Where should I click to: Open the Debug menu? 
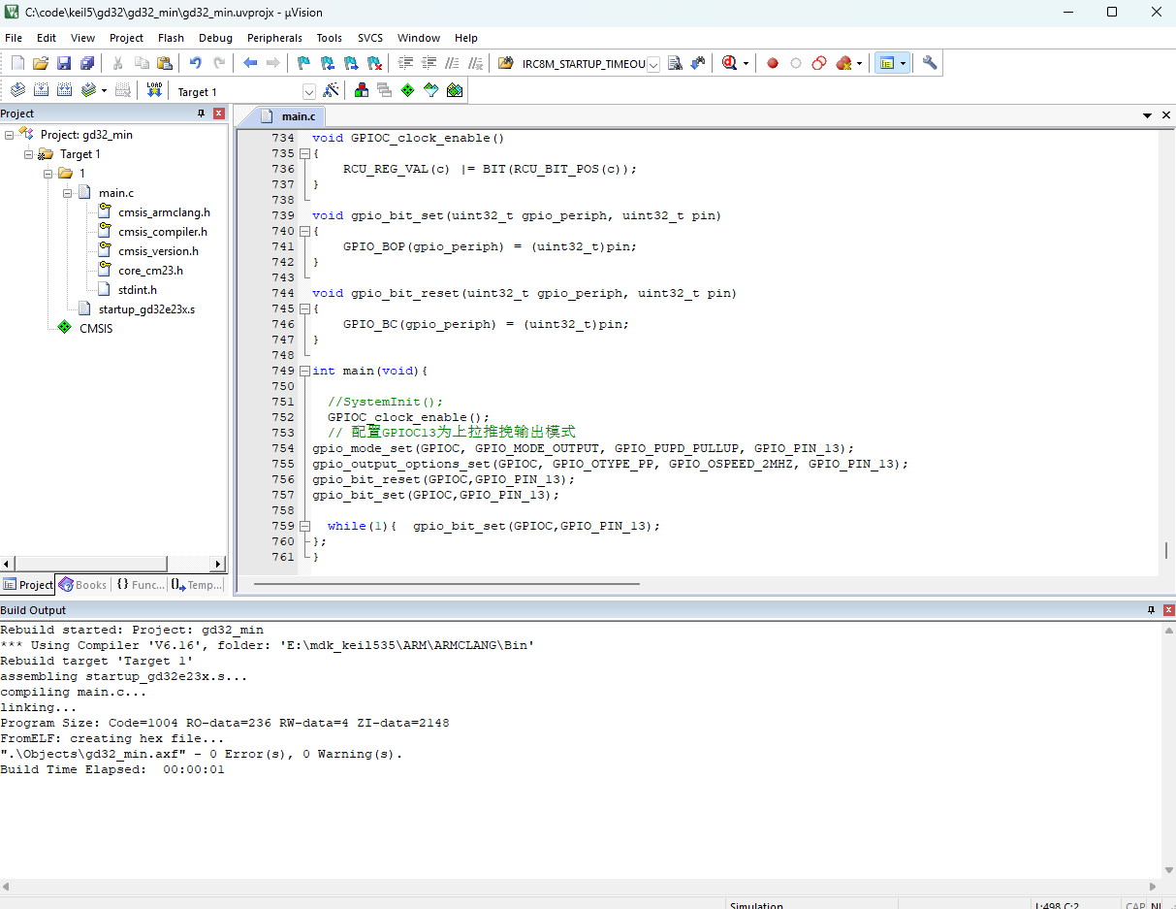(x=215, y=38)
